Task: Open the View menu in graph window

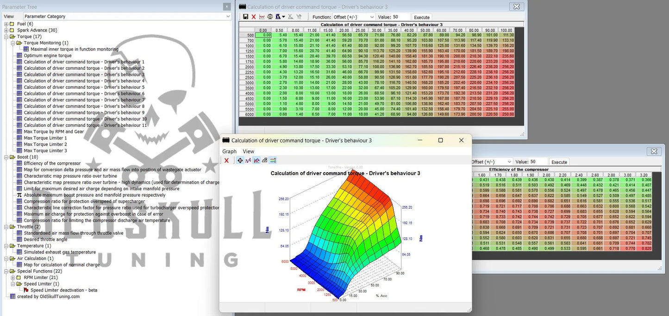Action: [248, 151]
